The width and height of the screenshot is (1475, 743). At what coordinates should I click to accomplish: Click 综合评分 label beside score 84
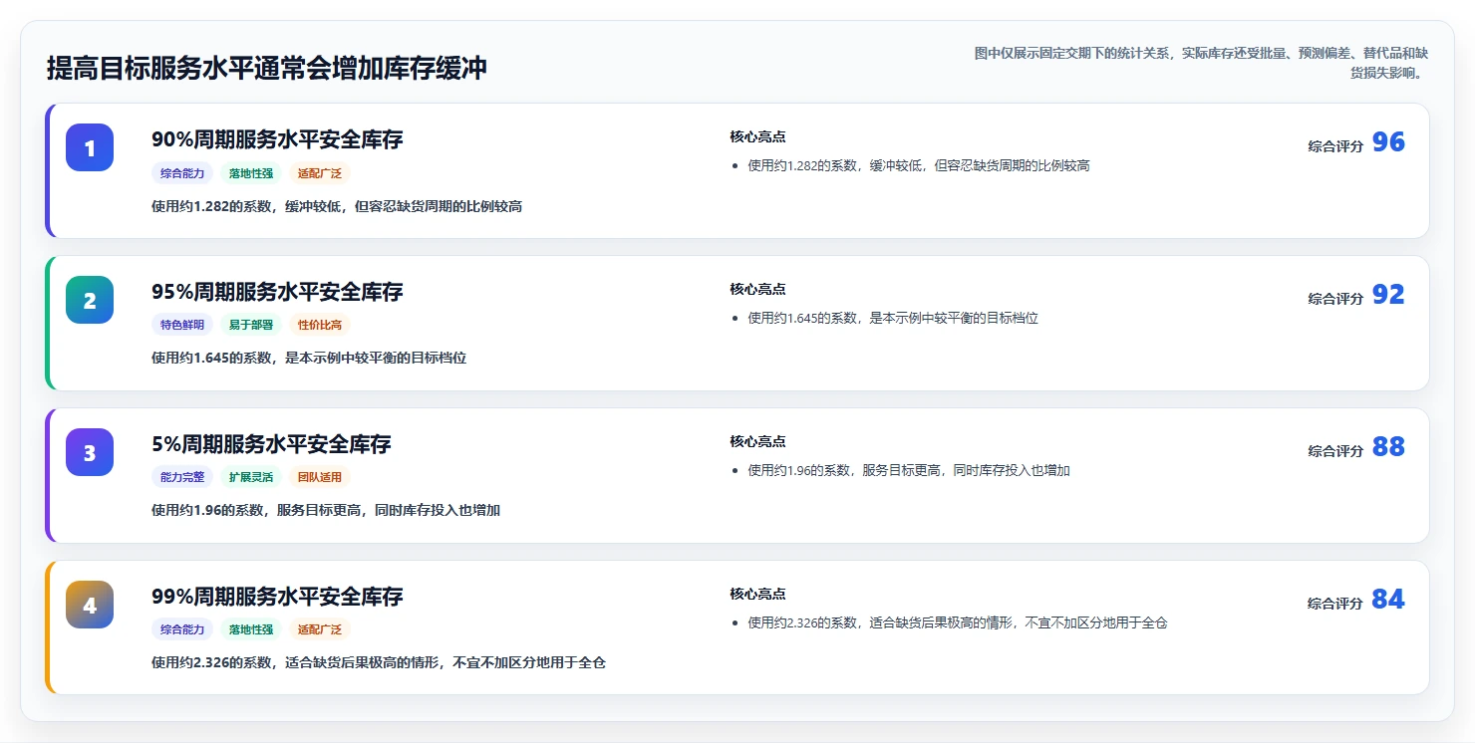(1335, 604)
